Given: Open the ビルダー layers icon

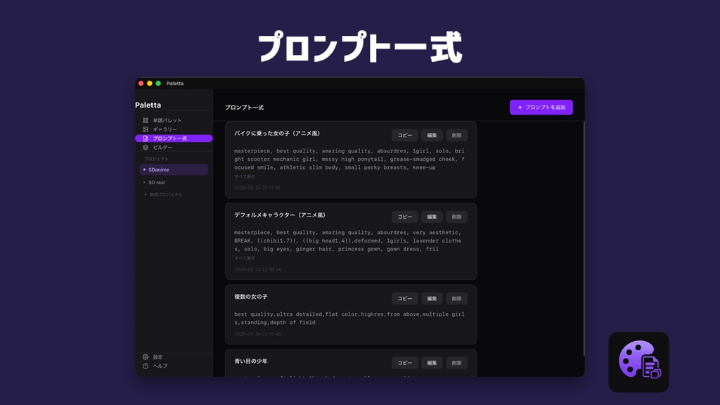Looking at the screenshot, I should (146, 148).
